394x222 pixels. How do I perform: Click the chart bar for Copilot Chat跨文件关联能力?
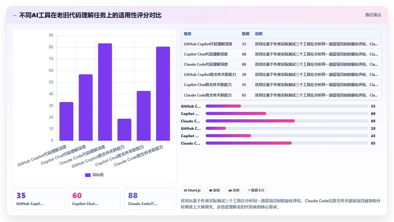tap(144, 116)
